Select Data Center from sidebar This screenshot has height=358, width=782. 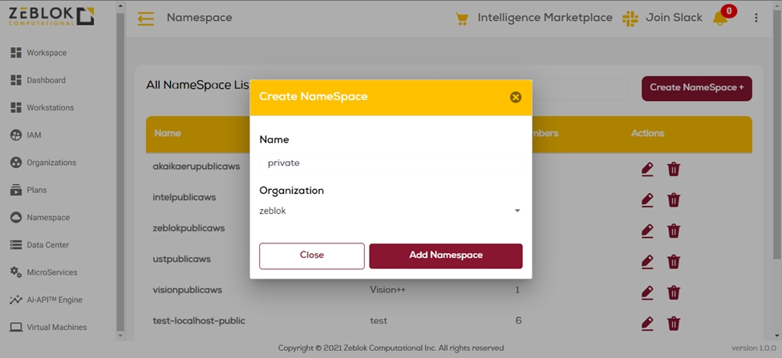pos(47,245)
